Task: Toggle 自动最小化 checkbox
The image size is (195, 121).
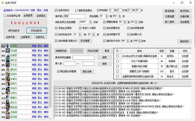Action: tap(128, 34)
